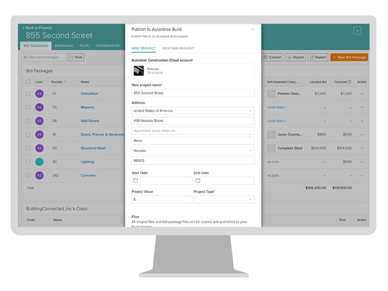Click the AS lead avatar in Concrete row
This screenshot has width=388, height=291.
(x=39, y=175)
